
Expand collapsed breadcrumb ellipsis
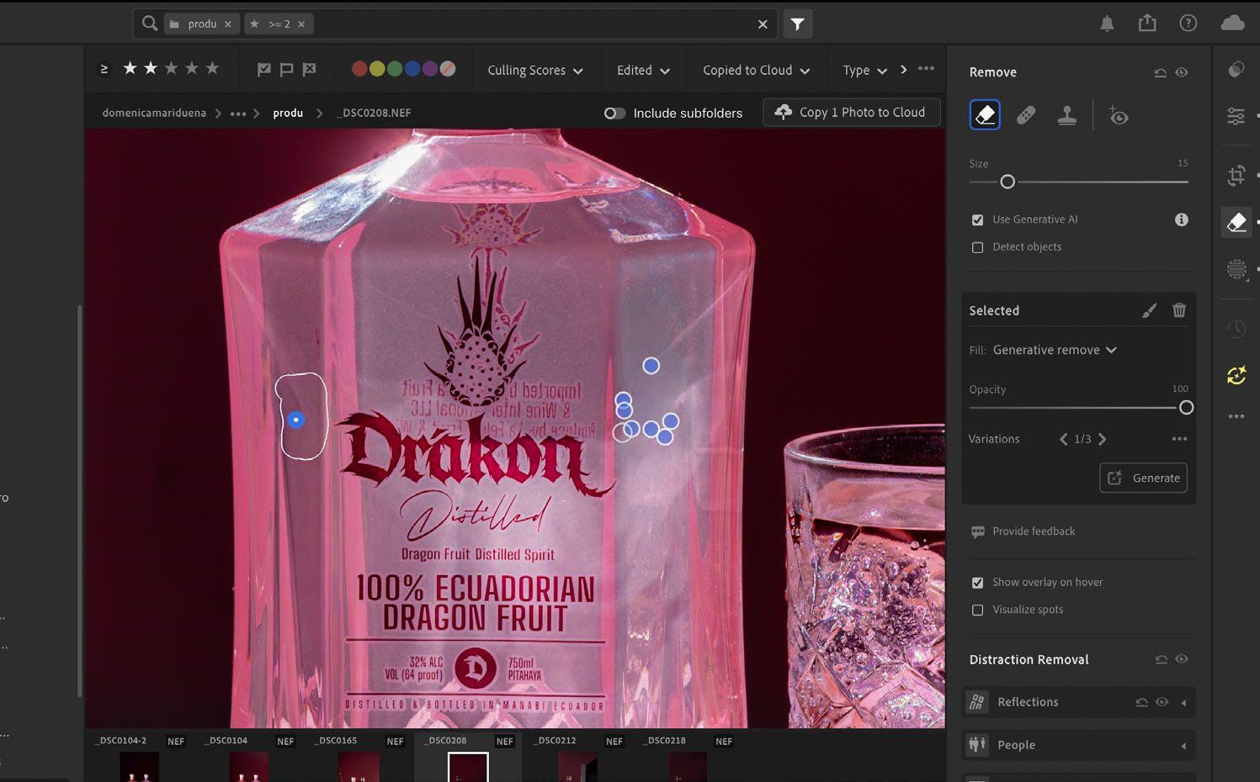[238, 114]
